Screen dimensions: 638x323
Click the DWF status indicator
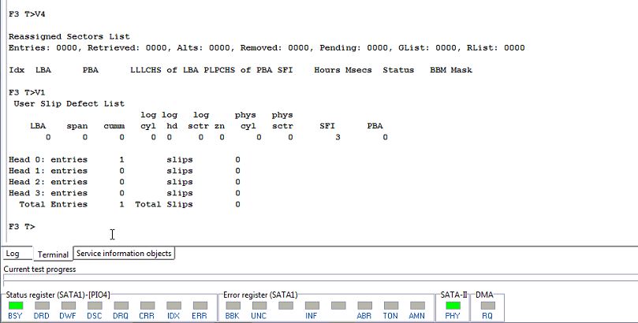69,306
